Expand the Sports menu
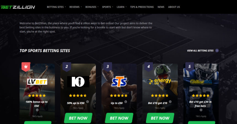Image resolution: width=237 pixels, height=124 pixels. point(107,7)
